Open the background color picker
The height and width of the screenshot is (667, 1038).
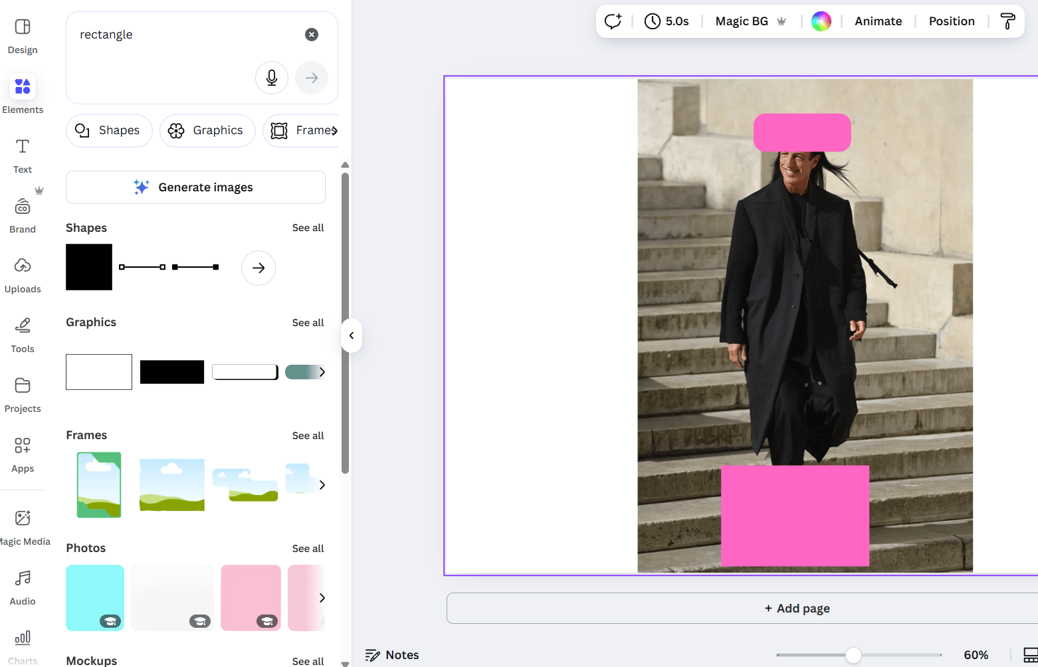[821, 21]
